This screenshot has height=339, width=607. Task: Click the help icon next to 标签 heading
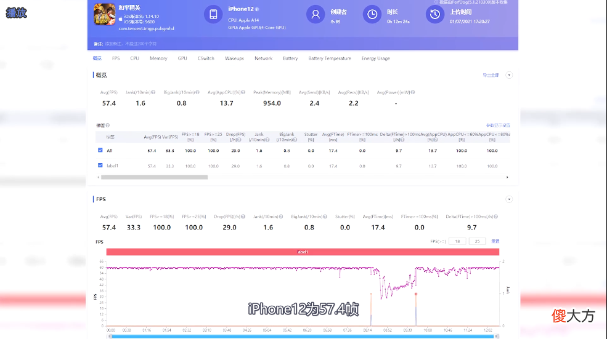pos(108,126)
